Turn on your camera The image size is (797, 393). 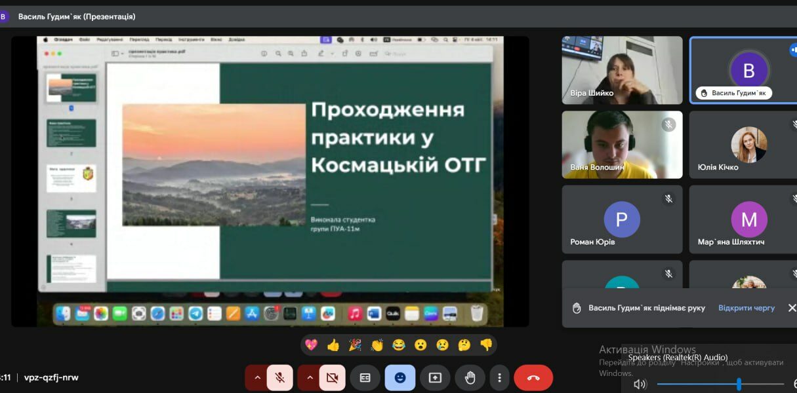point(332,378)
